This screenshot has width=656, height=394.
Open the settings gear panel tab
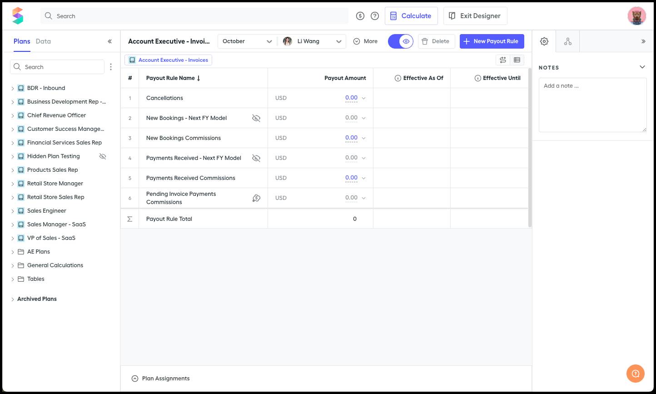point(544,41)
